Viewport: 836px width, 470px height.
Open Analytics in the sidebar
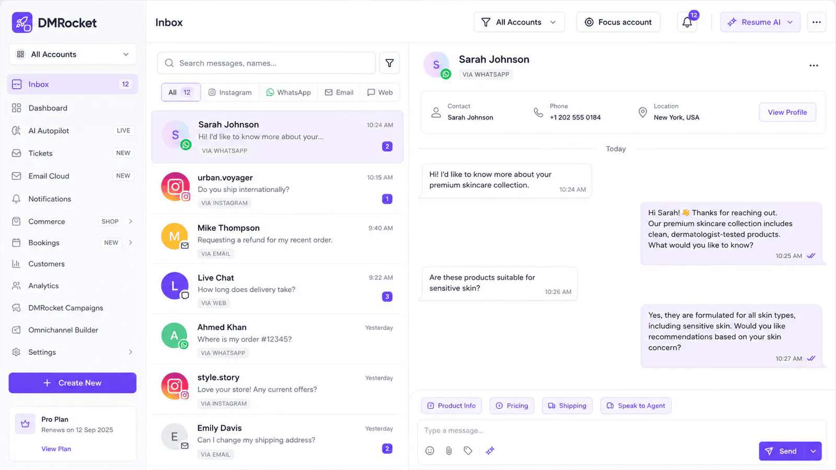click(x=73, y=286)
